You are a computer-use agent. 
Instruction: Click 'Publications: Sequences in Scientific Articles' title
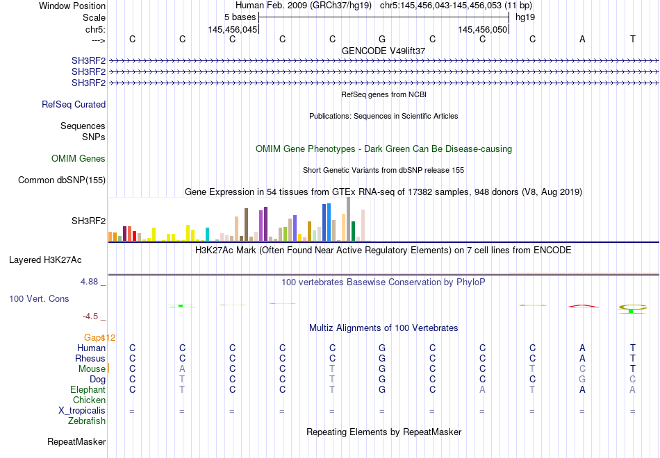click(383, 116)
